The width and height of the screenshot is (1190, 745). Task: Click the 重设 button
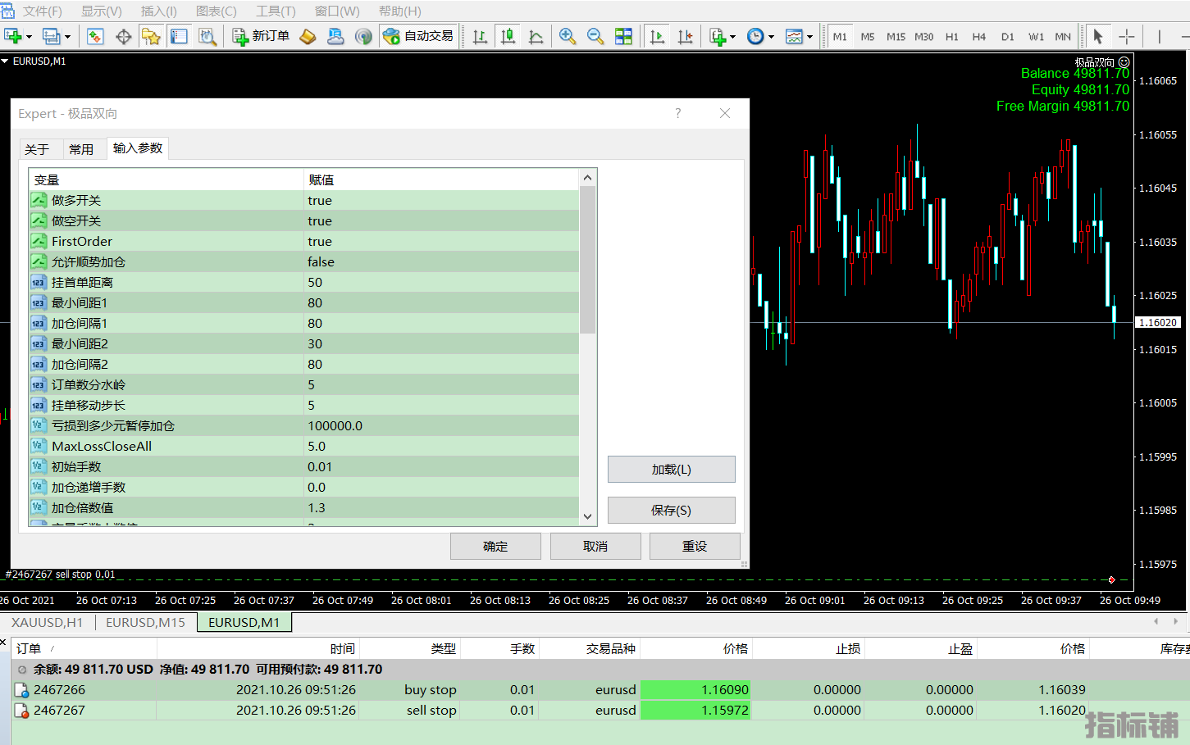pos(695,547)
